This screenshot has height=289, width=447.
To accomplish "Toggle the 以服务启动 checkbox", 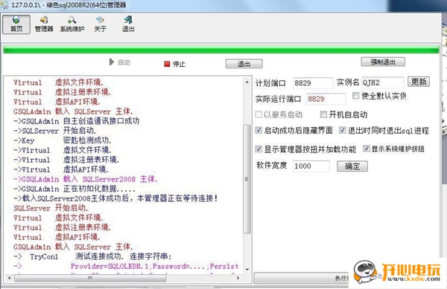I will (x=259, y=114).
